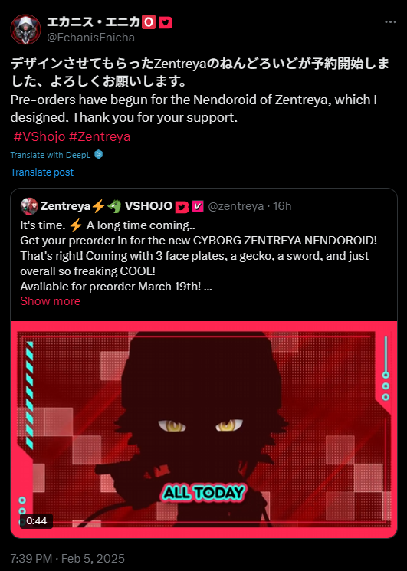Image resolution: width=407 pixels, height=571 pixels.
Task: Open the three-dot more options menu
Action: point(390,22)
